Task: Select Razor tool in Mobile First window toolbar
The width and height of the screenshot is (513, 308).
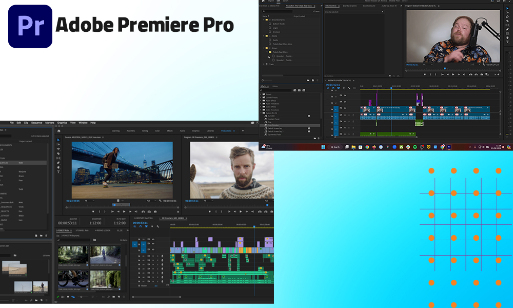Action: tap(507, 21)
